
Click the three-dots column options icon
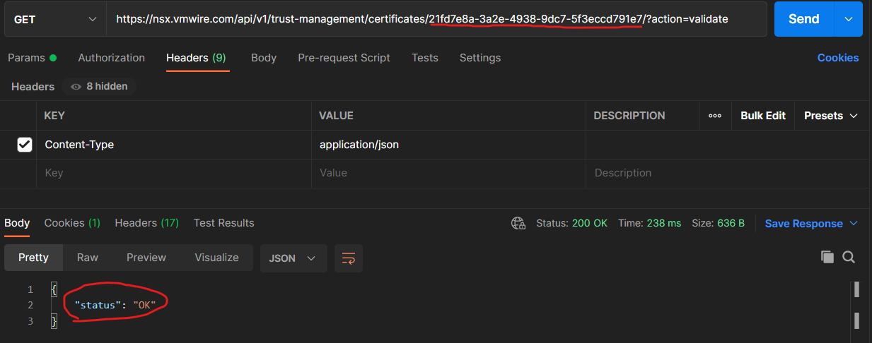pyautogui.click(x=715, y=116)
